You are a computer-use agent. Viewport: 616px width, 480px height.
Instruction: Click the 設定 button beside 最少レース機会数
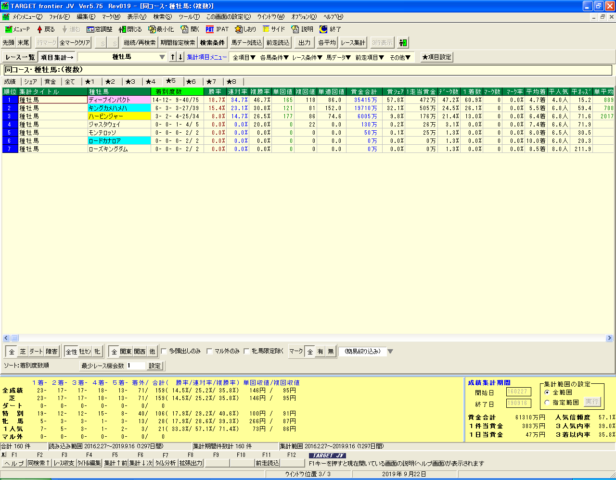click(154, 366)
